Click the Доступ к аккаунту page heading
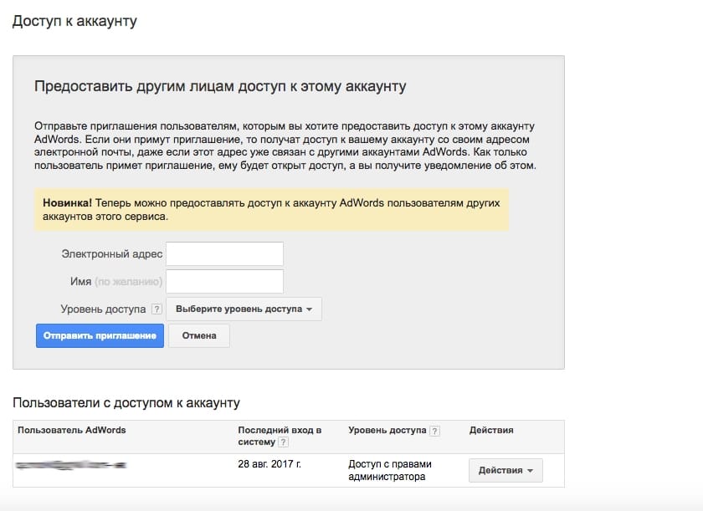The height and width of the screenshot is (511, 703). coord(74,21)
